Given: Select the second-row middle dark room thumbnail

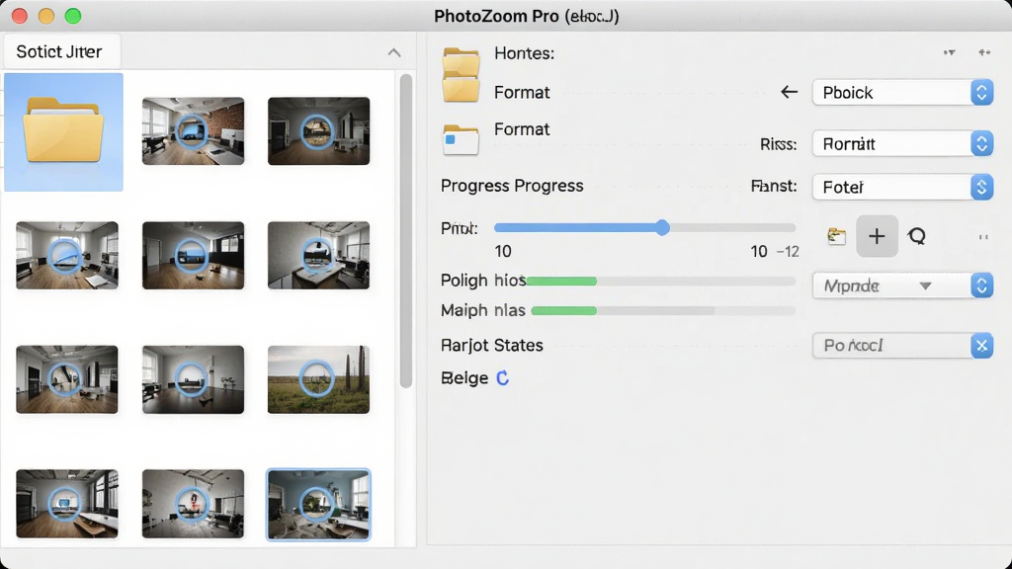Looking at the screenshot, I should coord(193,255).
